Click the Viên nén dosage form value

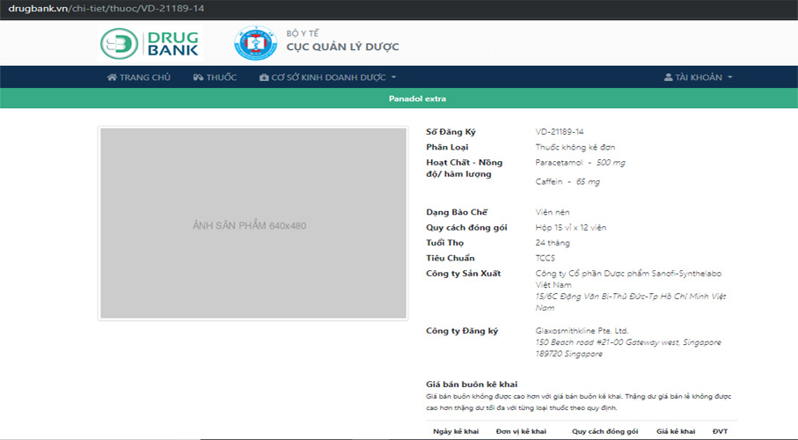(x=553, y=212)
